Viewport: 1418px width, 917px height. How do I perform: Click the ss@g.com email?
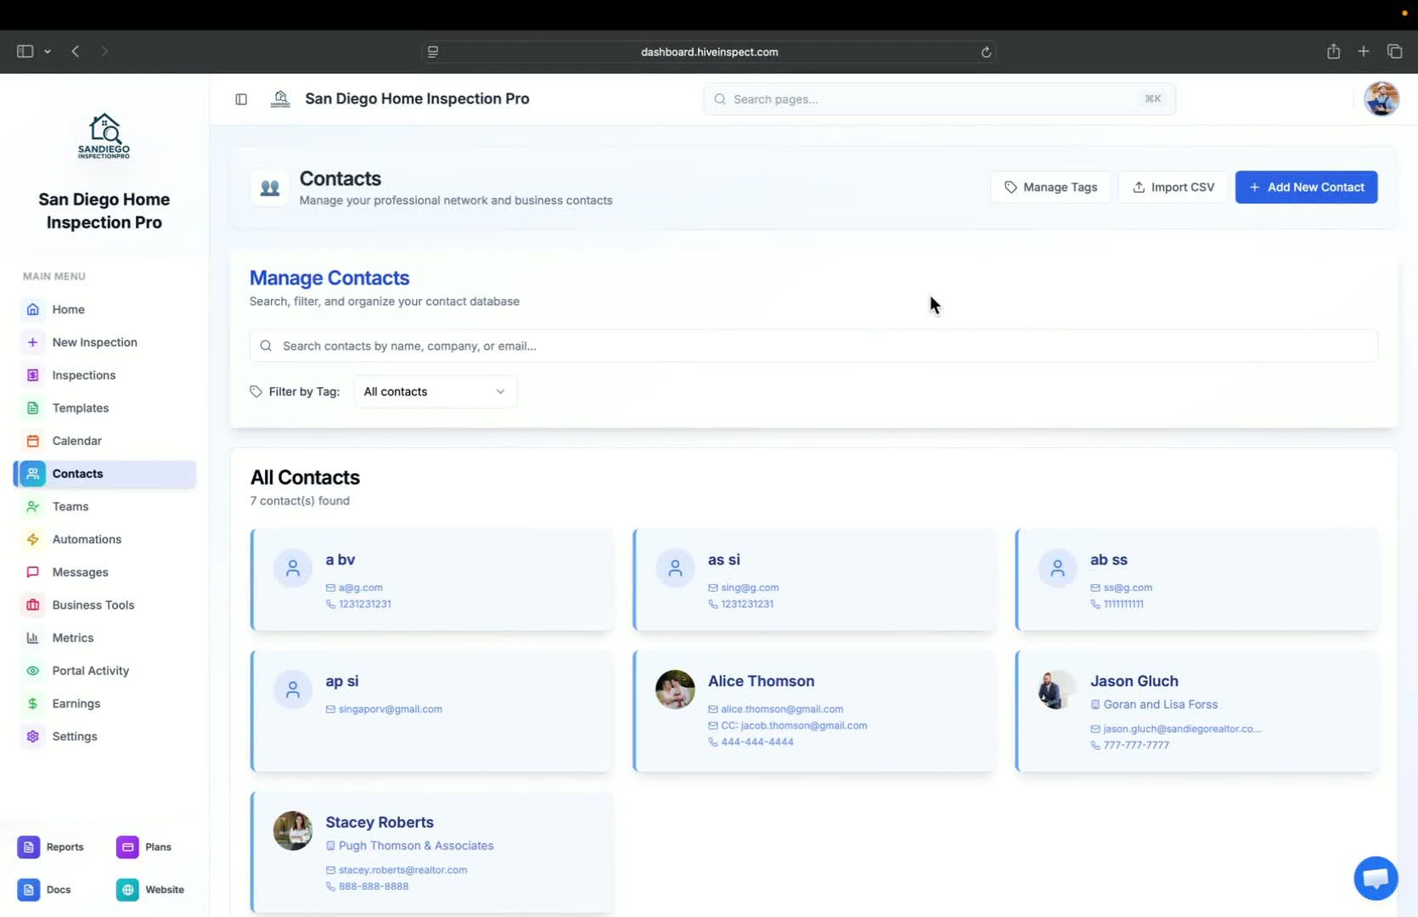point(1127,588)
